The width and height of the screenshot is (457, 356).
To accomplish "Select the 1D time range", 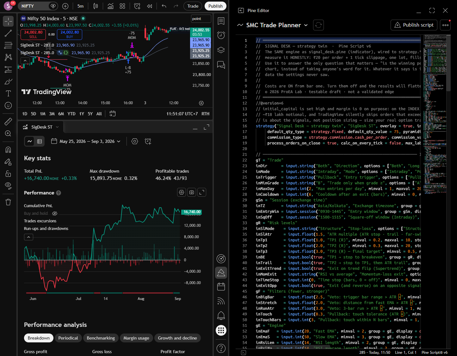I will [25, 114].
